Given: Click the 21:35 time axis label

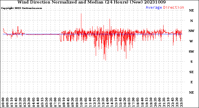Looking at the screenshot, I should (x=164, y=102).
